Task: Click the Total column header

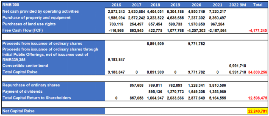Action: pos(258,5)
